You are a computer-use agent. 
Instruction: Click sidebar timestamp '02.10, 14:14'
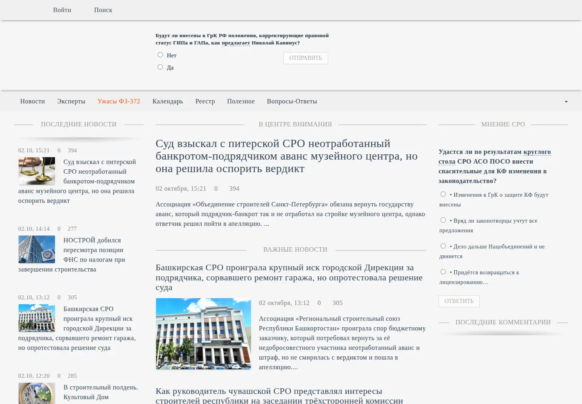tap(34, 229)
